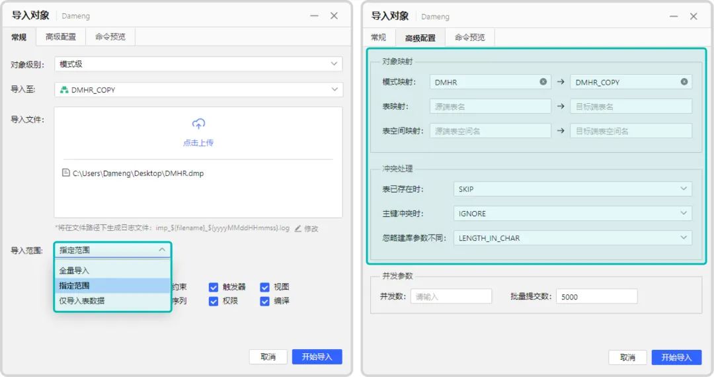Screen dimensions: 714x377
Task: Click 取消 button in right window
Action: [x=627, y=357]
